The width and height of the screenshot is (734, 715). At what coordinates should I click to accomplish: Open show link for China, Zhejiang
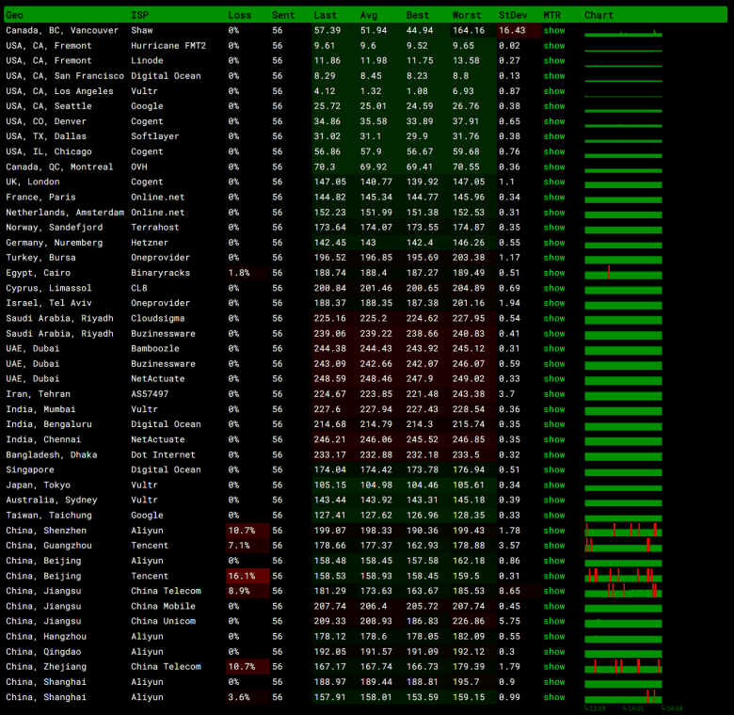pos(553,667)
